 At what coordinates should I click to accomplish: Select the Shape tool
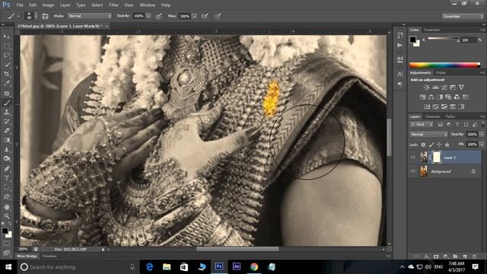(x=7, y=197)
